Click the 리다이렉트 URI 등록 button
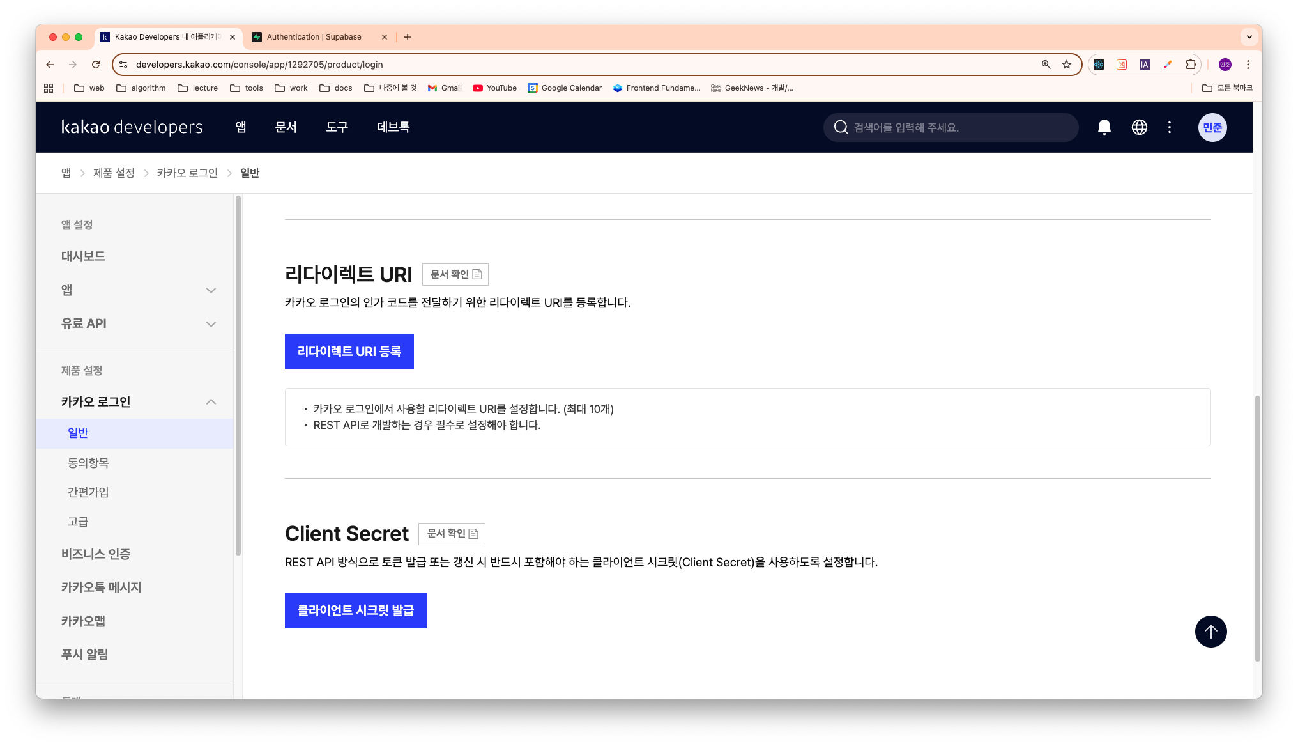Viewport: 1298px width, 746px height. pyautogui.click(x=349, y=352)
